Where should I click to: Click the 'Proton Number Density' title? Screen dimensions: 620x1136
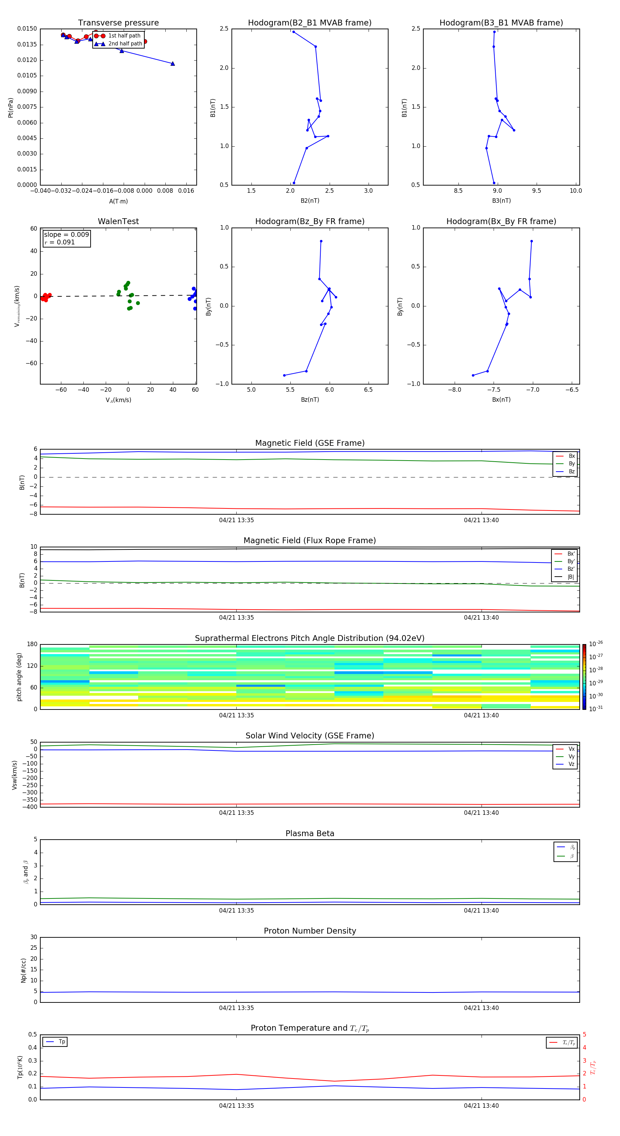coord(310,931)
